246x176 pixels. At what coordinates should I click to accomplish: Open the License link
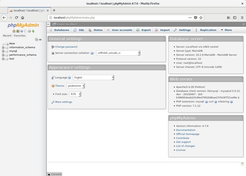point(181,150)
